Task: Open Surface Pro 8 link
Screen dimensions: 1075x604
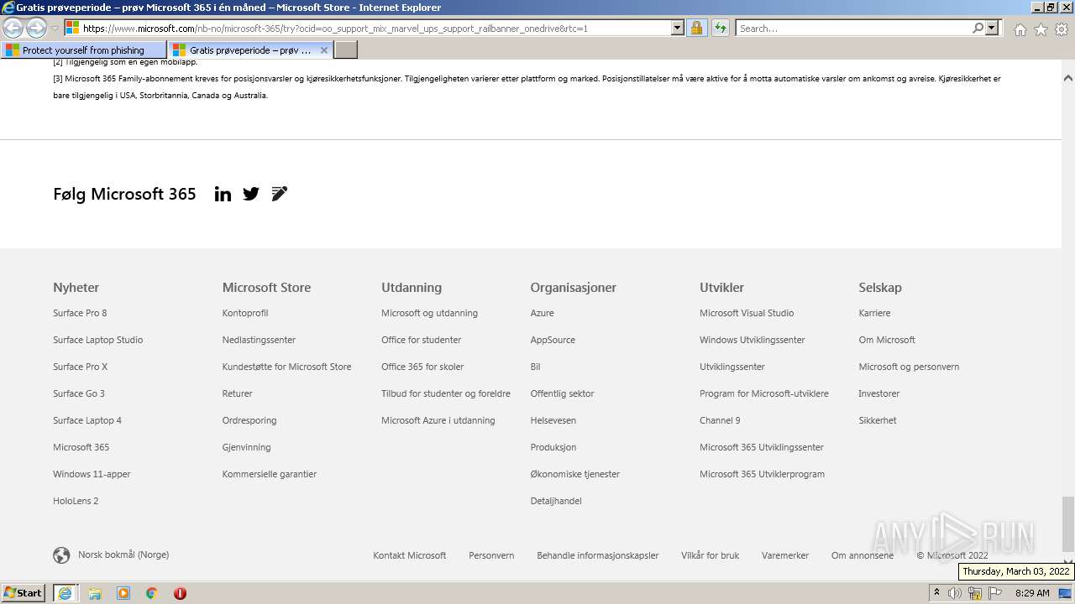Action: [x=80, y=313]
